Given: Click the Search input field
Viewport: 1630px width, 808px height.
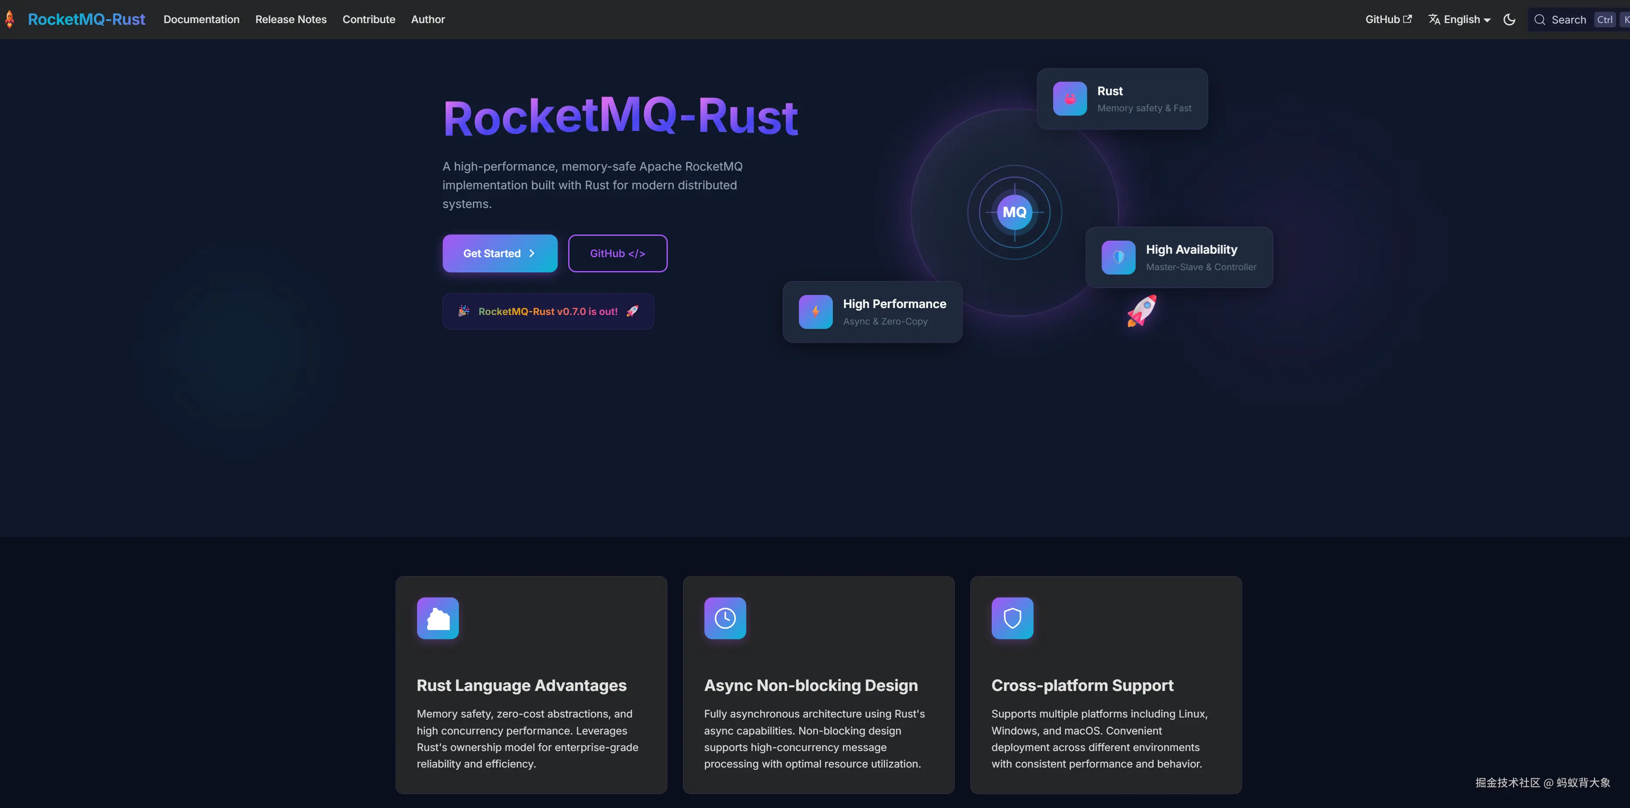Looking at the screenshot, I should (1568, 20).
